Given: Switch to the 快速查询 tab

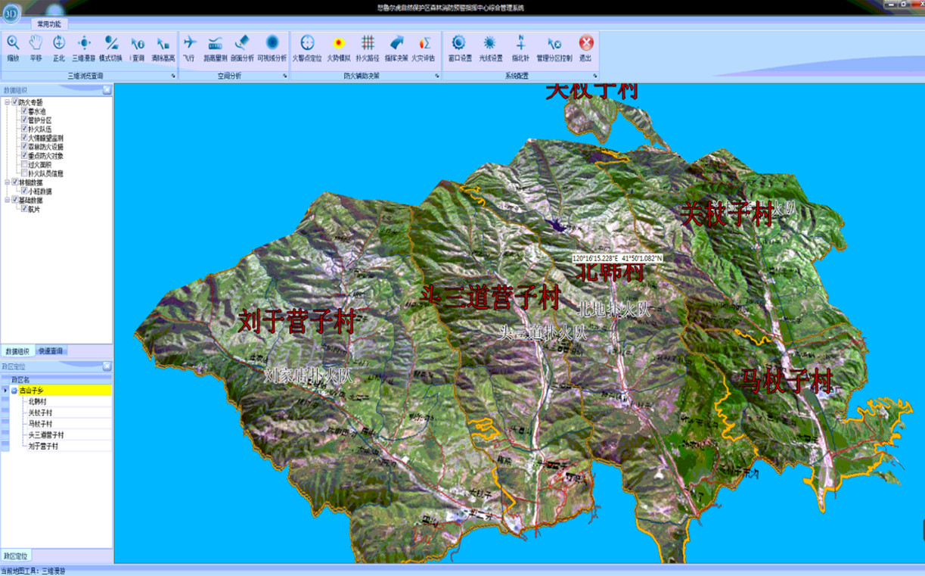Looking at the screenshot, I should (51, 351).
